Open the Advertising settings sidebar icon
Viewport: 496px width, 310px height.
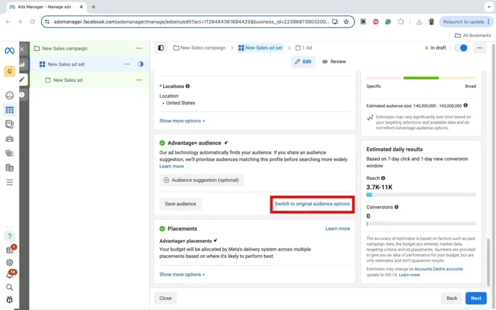pos(9,154)
